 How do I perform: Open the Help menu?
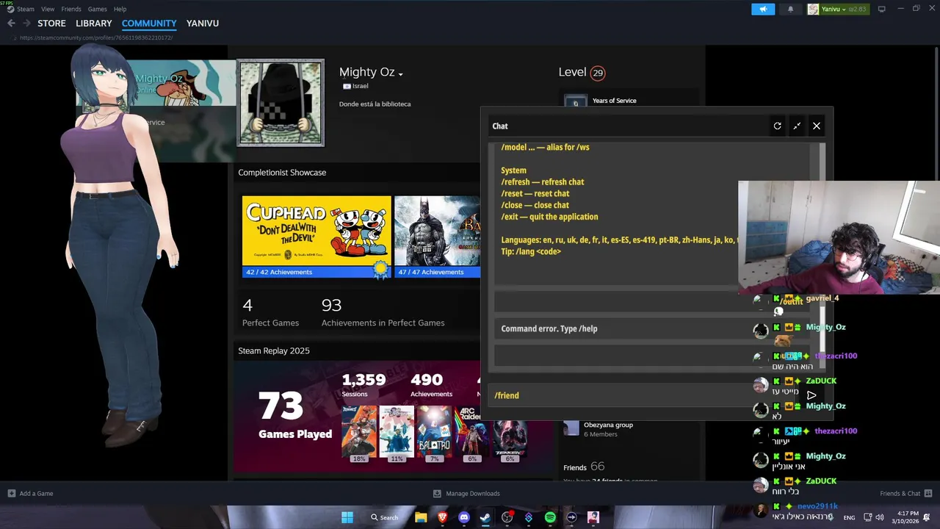pyautogui.click(x=120, y=9)
